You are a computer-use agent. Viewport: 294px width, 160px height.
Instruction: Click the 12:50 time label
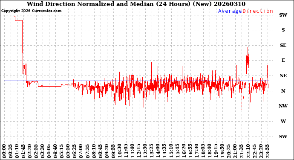click(x=145, y=151)
